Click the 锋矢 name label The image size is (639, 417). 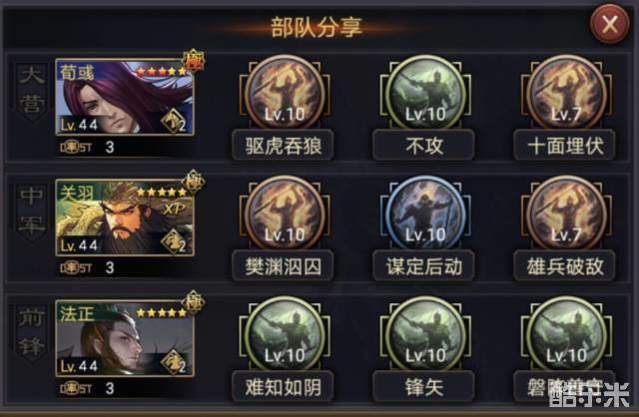[x=423, y=386]
